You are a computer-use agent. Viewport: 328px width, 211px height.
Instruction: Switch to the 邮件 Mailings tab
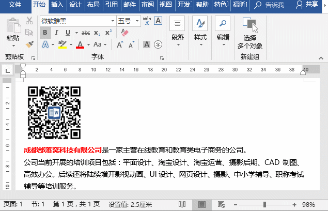pyautogui.click(x=130, y=5)
